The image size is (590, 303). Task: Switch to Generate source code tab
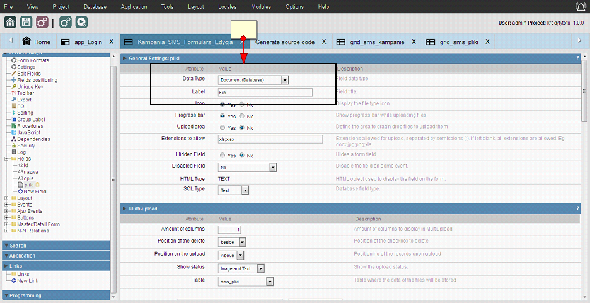285,42
